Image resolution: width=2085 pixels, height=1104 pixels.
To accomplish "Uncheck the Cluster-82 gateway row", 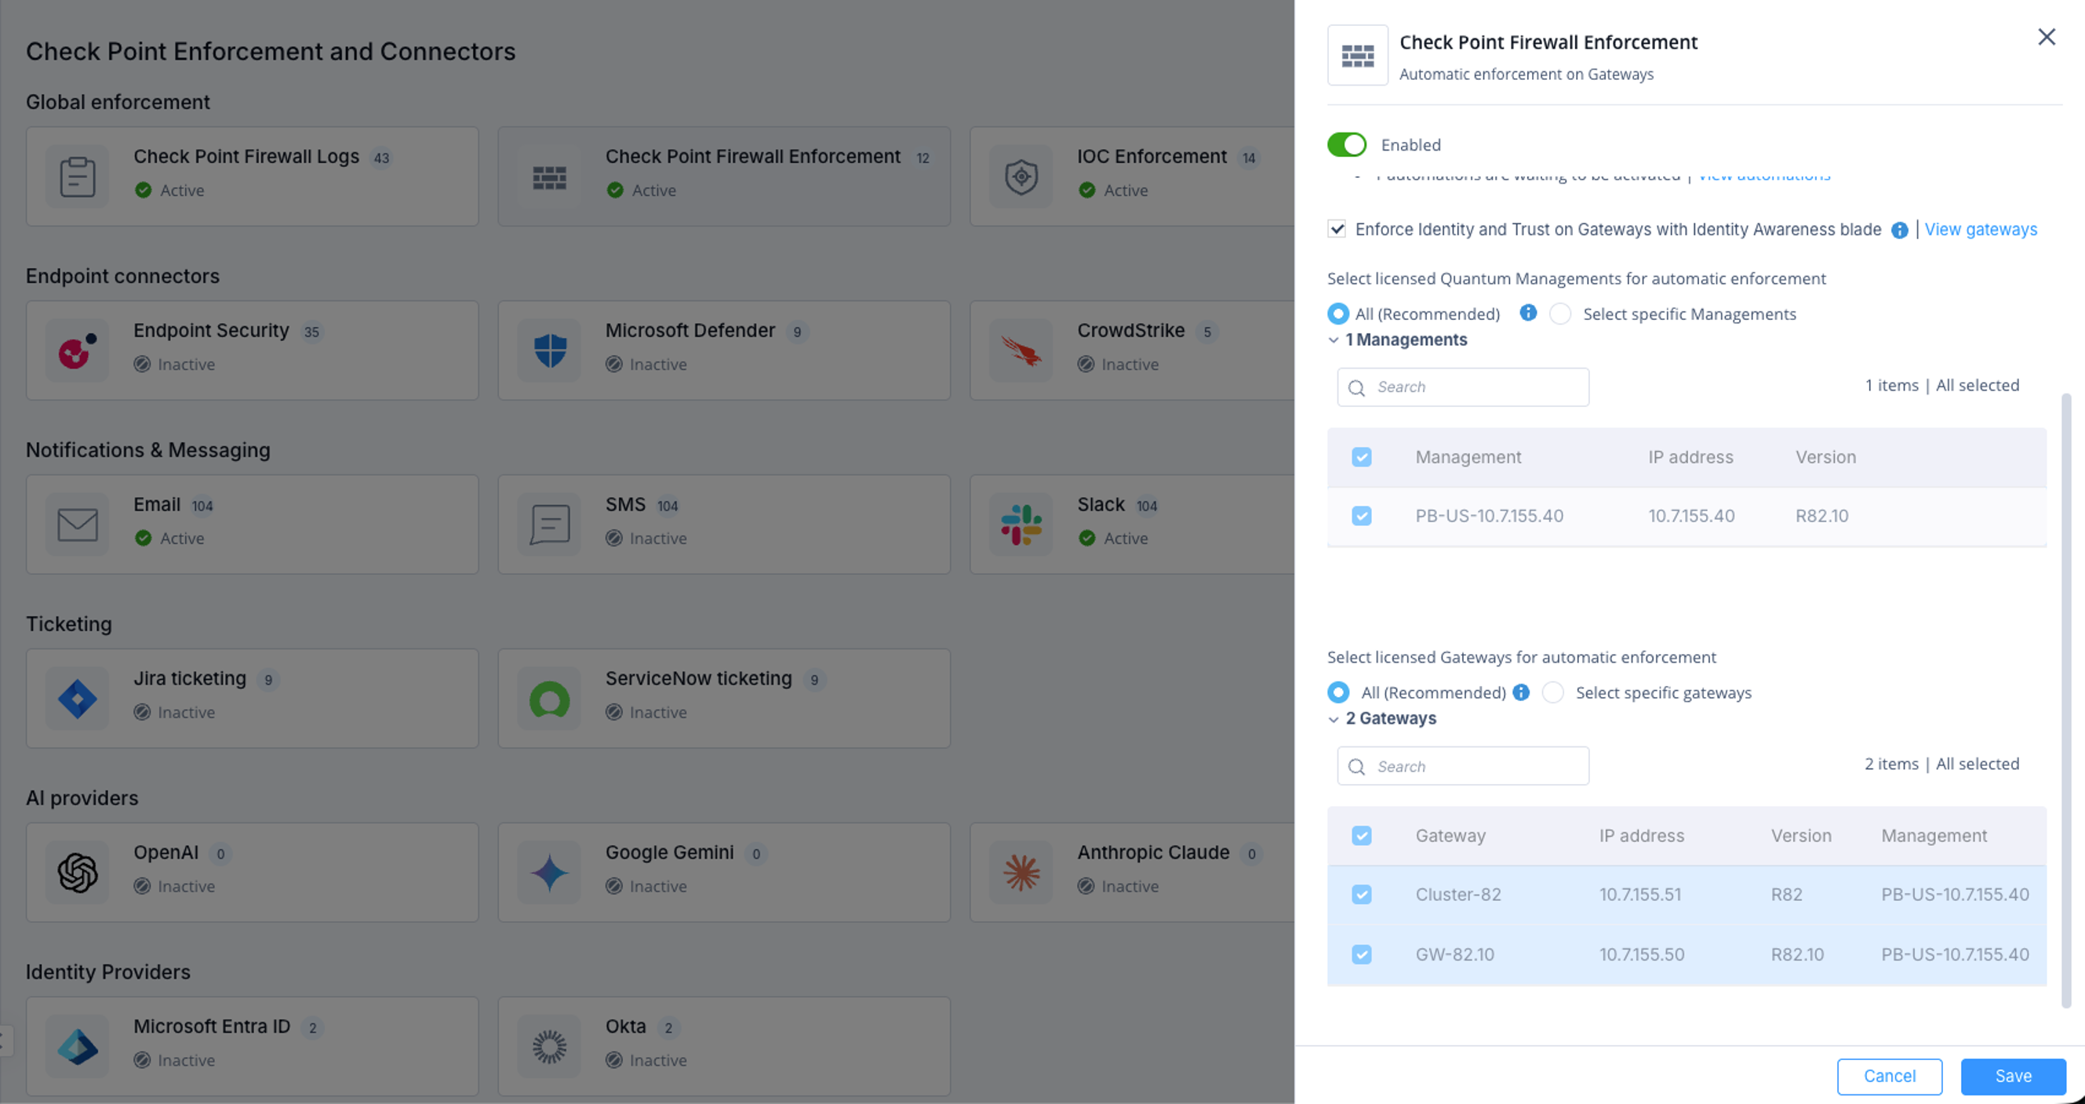I will [1362, 894].
